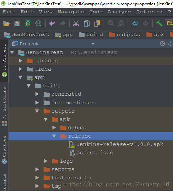Open the Code menu
Image resolution: width=173 pixels, height=191 pixels.
tap(96, 12)
